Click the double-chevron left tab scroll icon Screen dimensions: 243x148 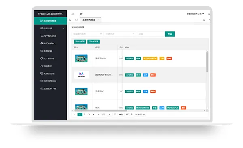coord(70,20)
